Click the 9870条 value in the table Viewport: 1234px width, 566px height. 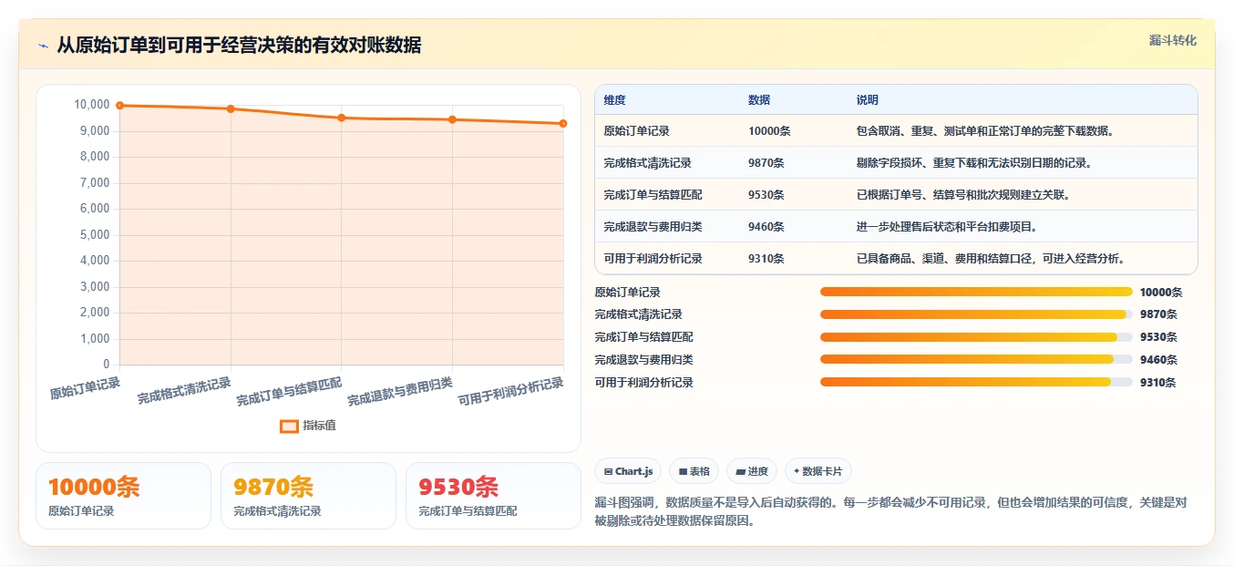pyautogui.click(x=766, y=163)
